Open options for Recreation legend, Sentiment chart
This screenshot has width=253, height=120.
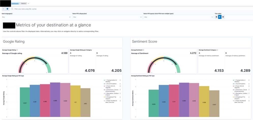249,93
